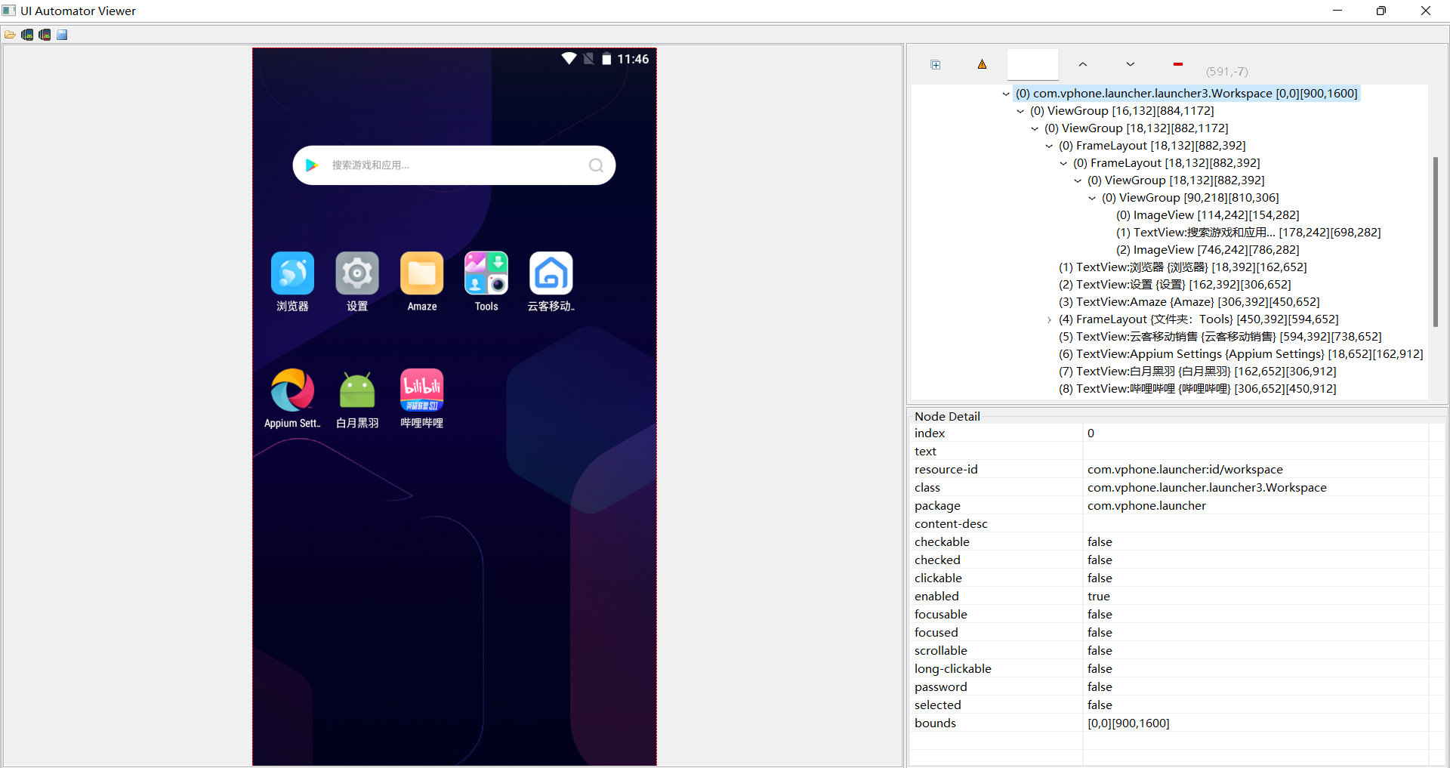
Task: Click the index value 0
Action: coord(1091,433)
